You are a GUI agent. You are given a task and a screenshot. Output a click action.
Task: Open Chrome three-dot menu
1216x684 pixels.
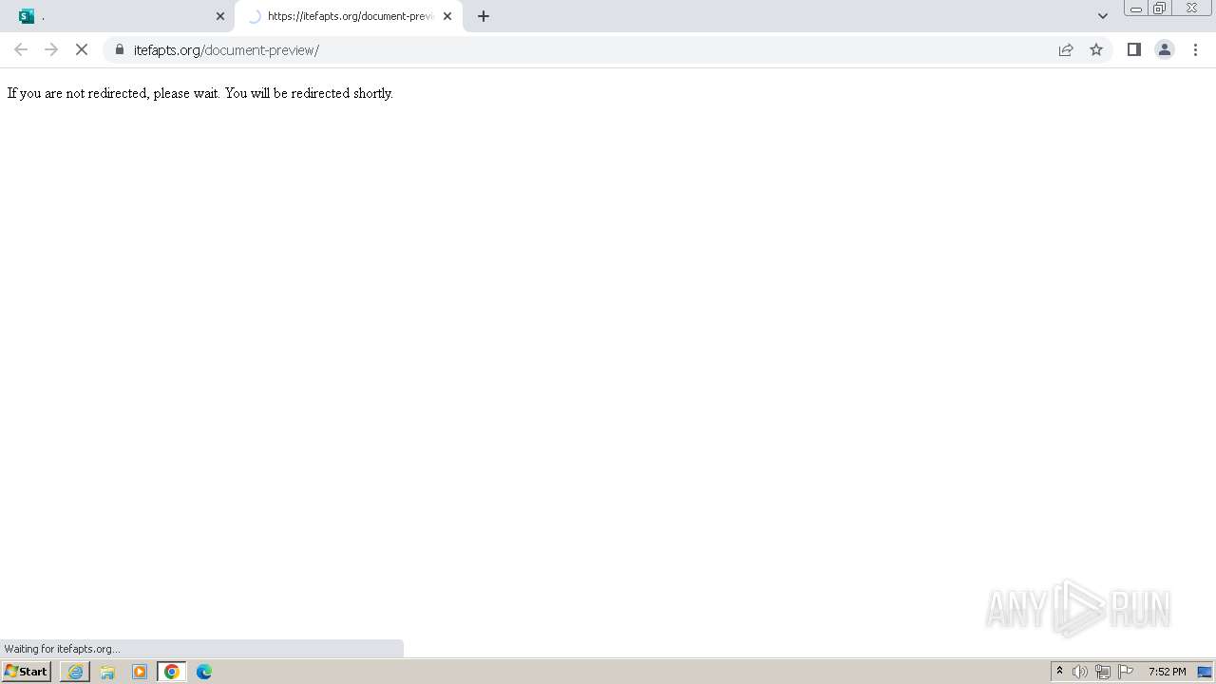click(x=1195, y=49)
